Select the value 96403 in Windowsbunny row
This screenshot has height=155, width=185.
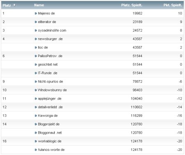pos(137,90)
